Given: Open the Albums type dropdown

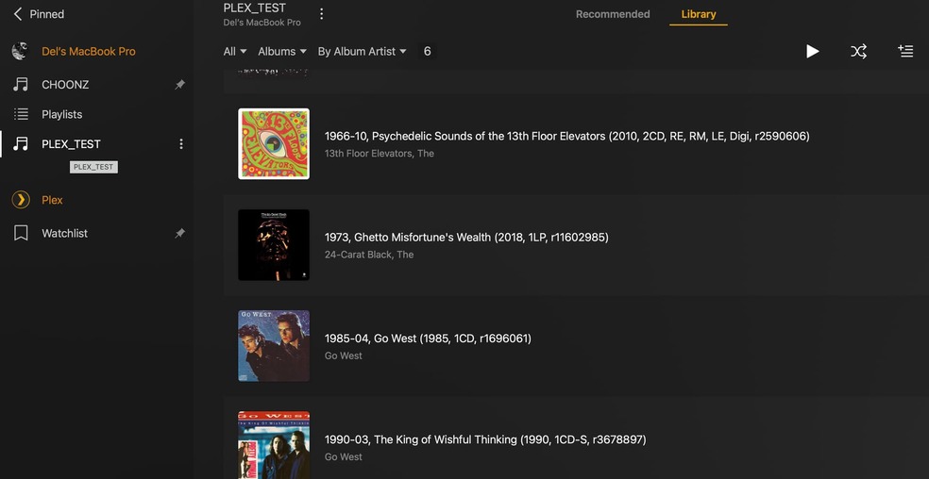Looking at the screenshot, I should [282, 52].
